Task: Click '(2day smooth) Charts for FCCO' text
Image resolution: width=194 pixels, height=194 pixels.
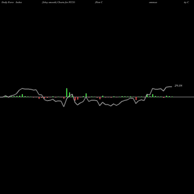Action: (58, 2)
